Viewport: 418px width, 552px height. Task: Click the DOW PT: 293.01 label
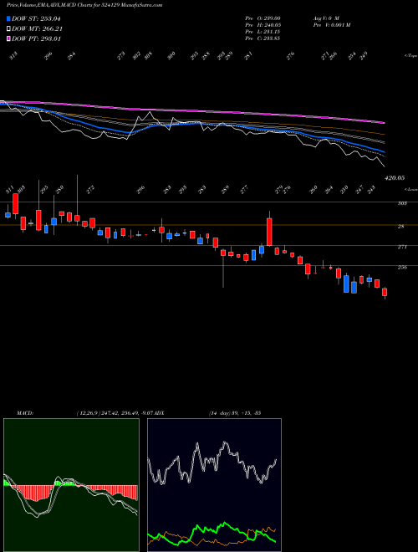pos(36,38)
